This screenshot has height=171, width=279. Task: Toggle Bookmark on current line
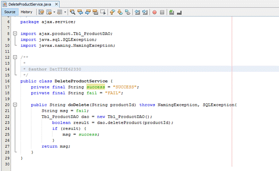(x=127, y=12)
